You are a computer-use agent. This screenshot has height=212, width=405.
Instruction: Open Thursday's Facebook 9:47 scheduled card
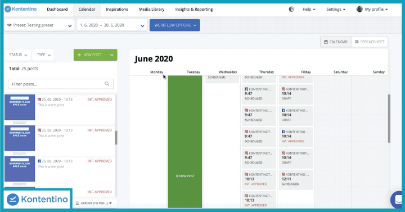click(259, 94)
